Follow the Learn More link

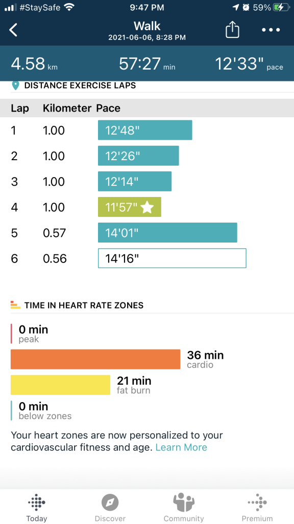(181, 447)
